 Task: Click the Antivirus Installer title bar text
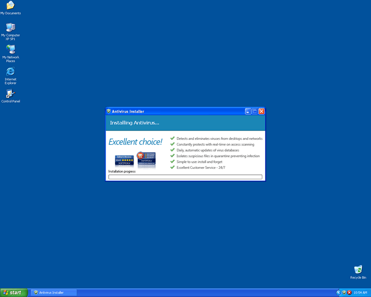[128, 111]
